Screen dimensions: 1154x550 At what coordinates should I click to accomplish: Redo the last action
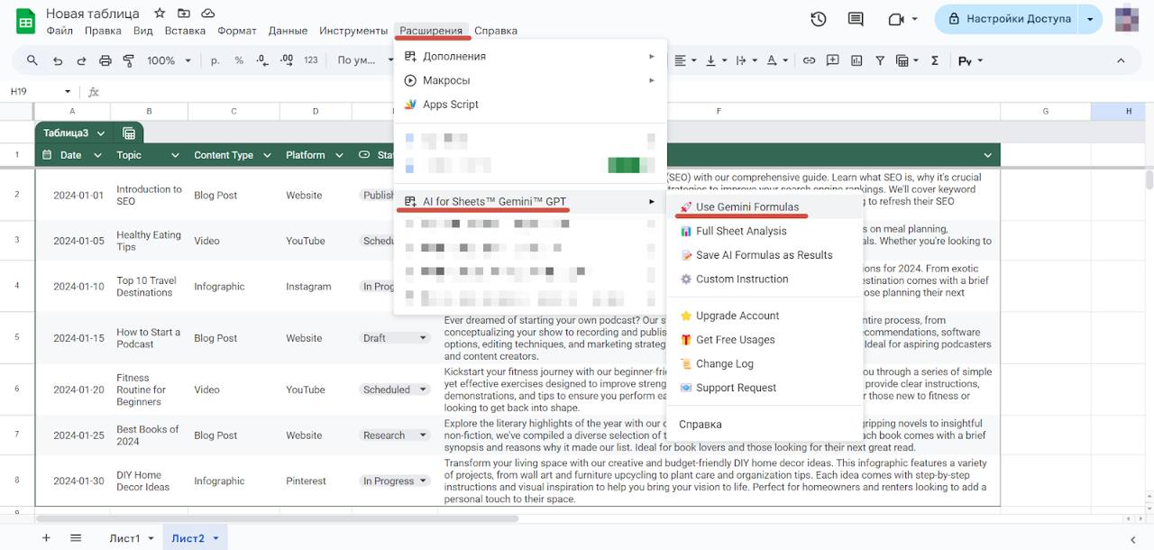pos(81,60)
